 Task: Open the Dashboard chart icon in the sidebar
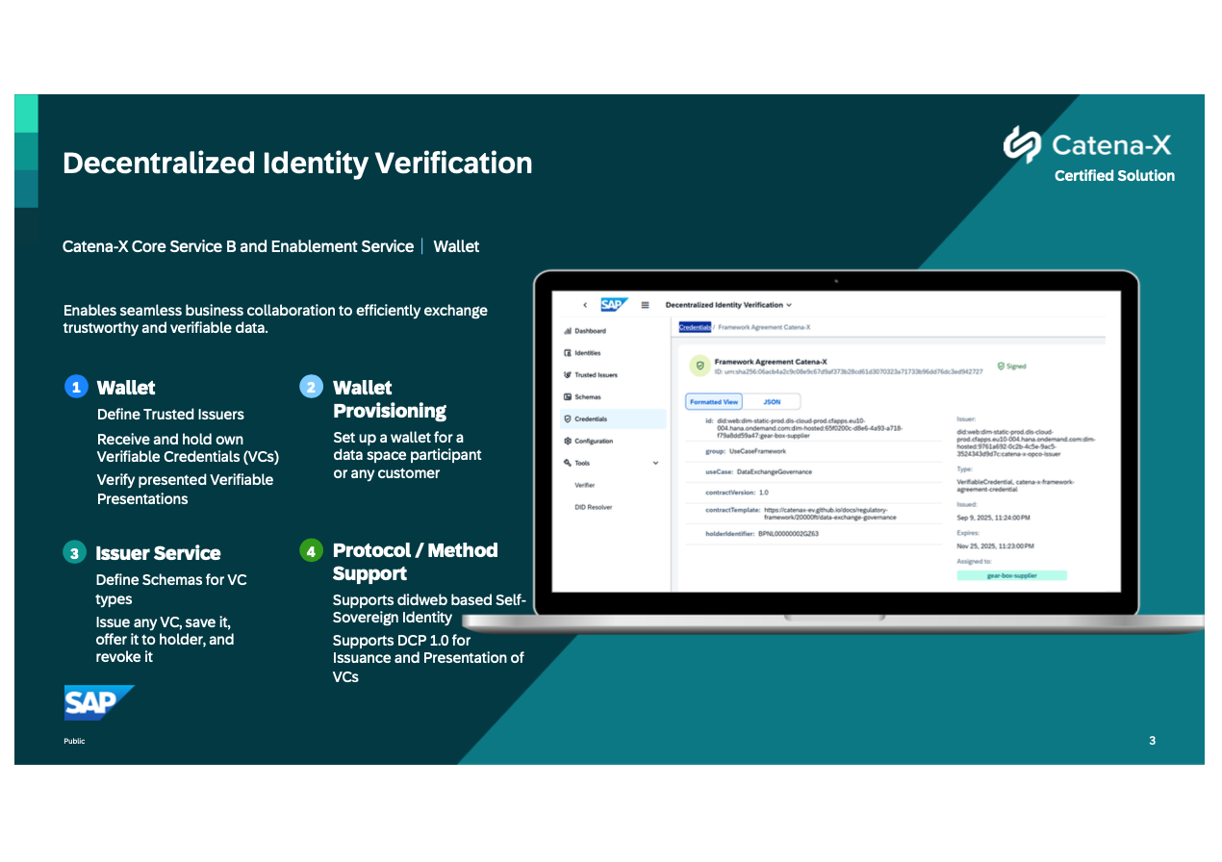point(568,331)
